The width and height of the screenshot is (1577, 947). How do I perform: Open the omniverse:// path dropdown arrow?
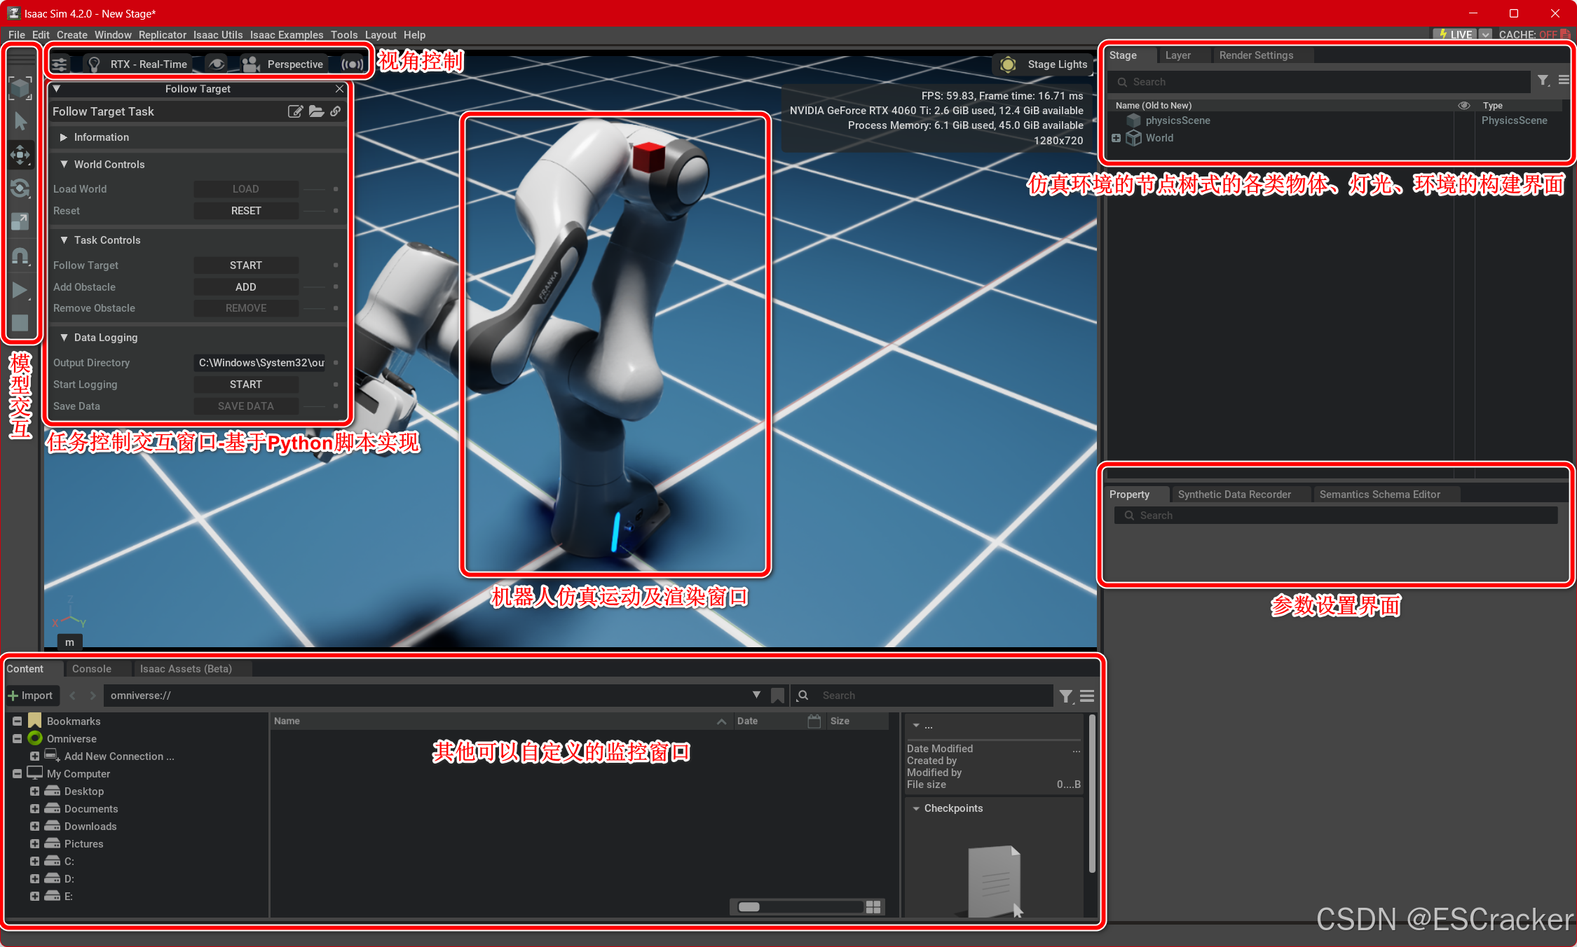pyautogui.click(x=756, y=695)
